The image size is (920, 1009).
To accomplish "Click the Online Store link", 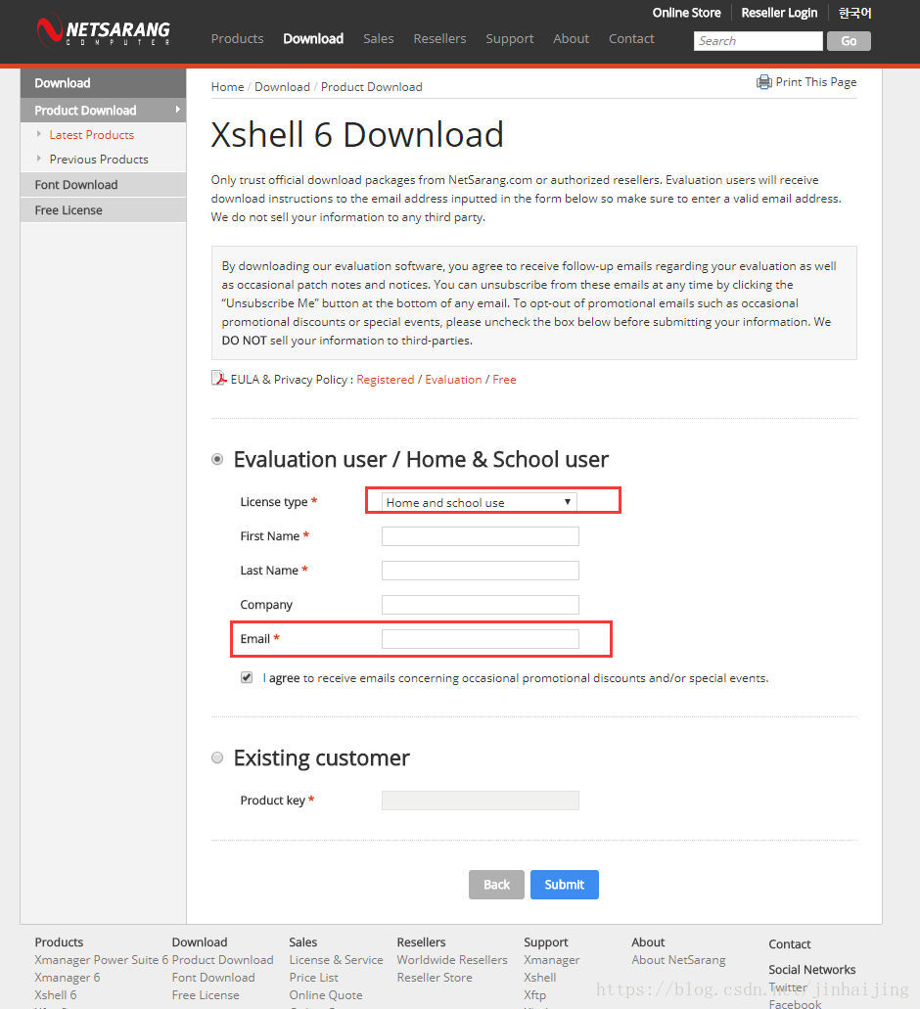I will (686, 13).
